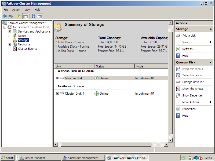Select Storage in the console tree
The image size is (215, 161).
[23, 40]
